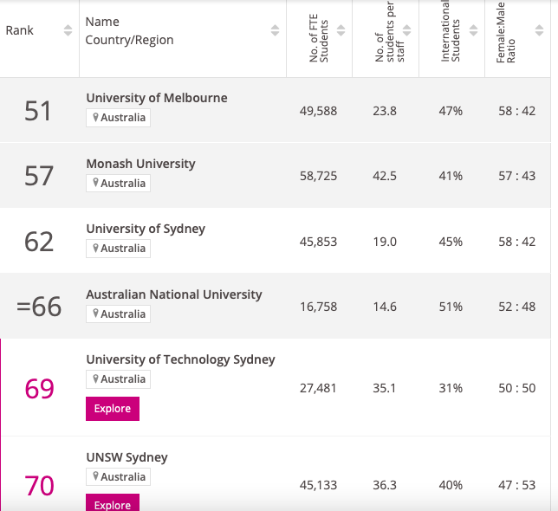Select students per staff value 23.8
Image resolution: width=558 pixels, height=511 pixels.
point(385,111)
